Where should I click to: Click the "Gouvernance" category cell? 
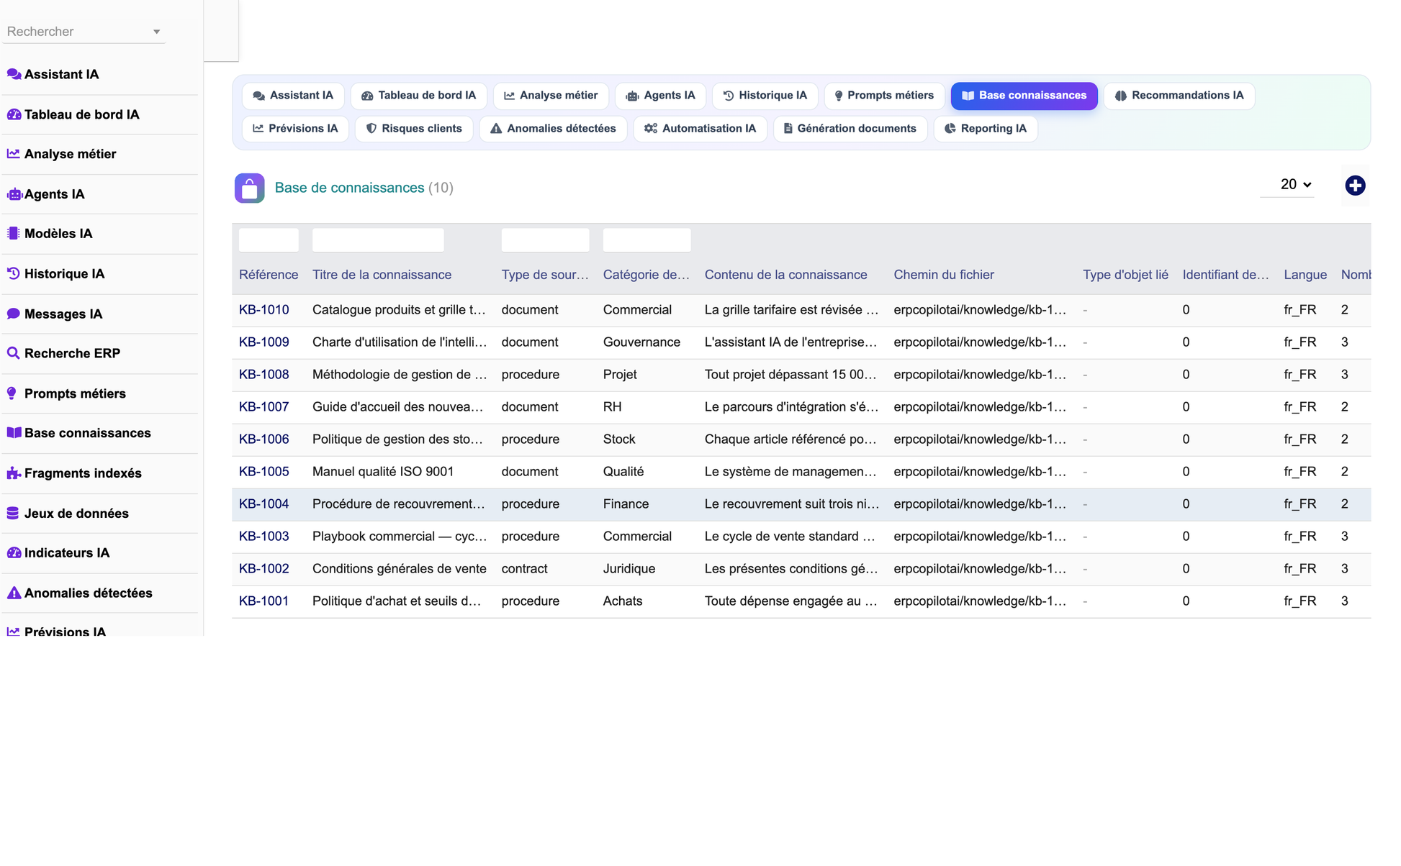pos(641,342)
